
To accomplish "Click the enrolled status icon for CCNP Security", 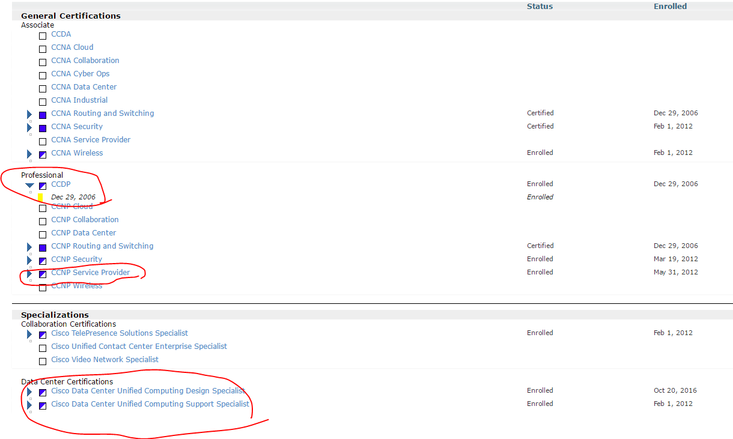I will (x=43, y=261).
